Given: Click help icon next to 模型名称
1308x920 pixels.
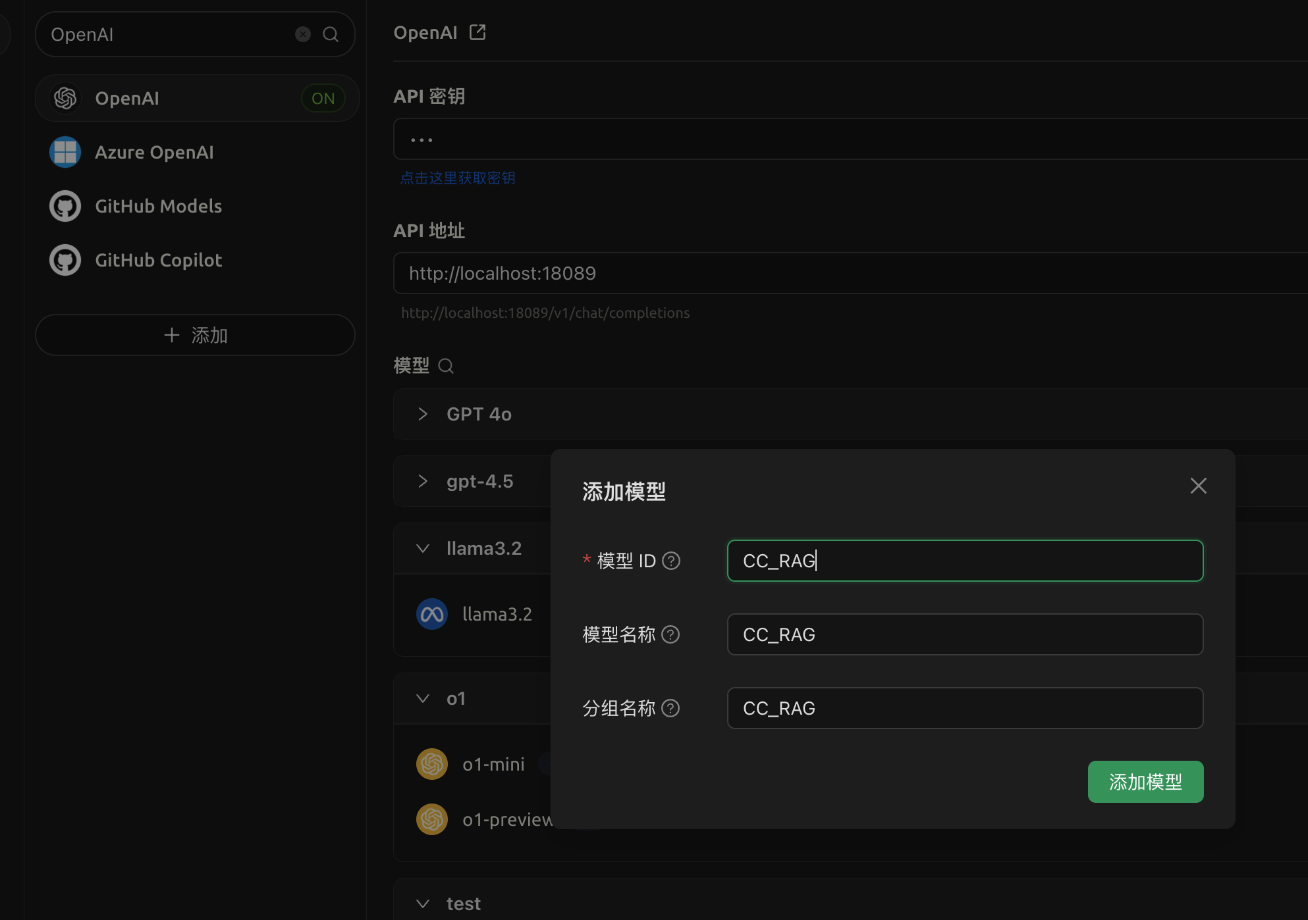Looking at the screenshot, I should 670,634.
